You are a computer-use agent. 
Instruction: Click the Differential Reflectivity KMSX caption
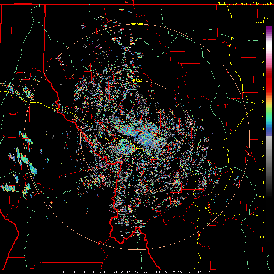point(137,272)
